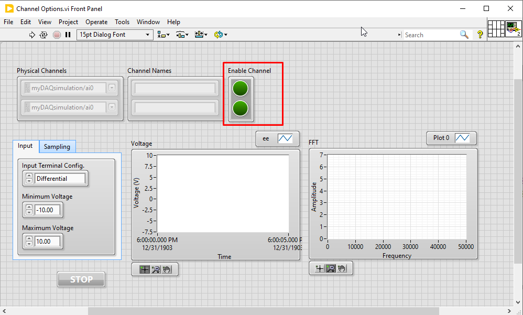The width and height of the screenshot is (523, 315).
Task: Click the 'ee' plot legend line icon
Action: pyautogui.click(x=285, y=138)
